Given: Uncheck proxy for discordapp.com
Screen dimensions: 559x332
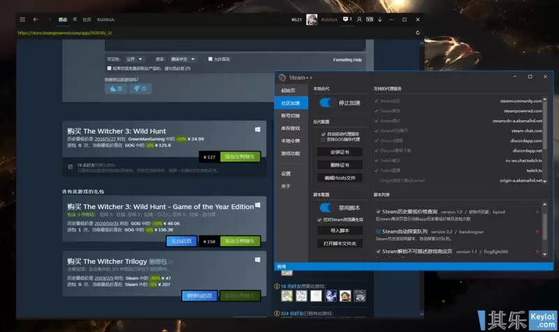Looking at the screenshot, I should 377,140.
